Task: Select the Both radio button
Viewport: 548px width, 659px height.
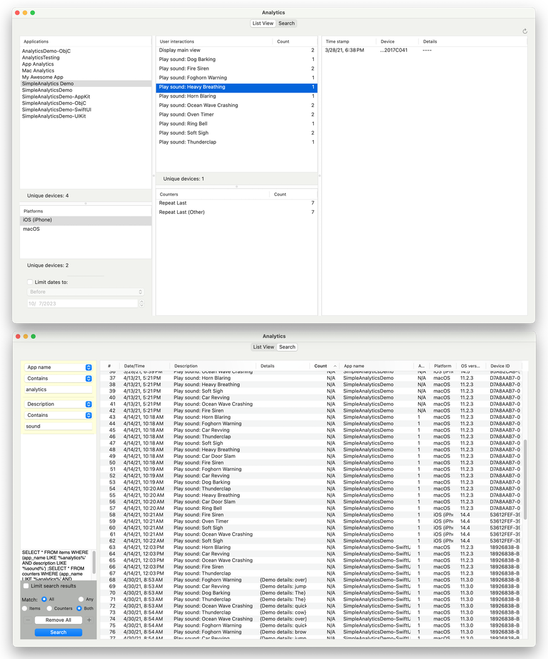Action: pos(79,609)
